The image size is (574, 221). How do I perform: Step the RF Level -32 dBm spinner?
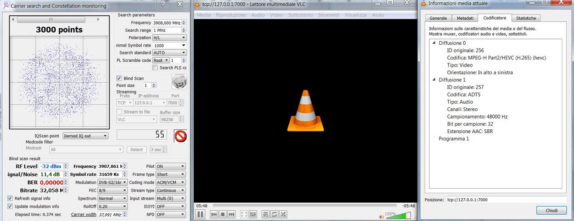[65, 166]
